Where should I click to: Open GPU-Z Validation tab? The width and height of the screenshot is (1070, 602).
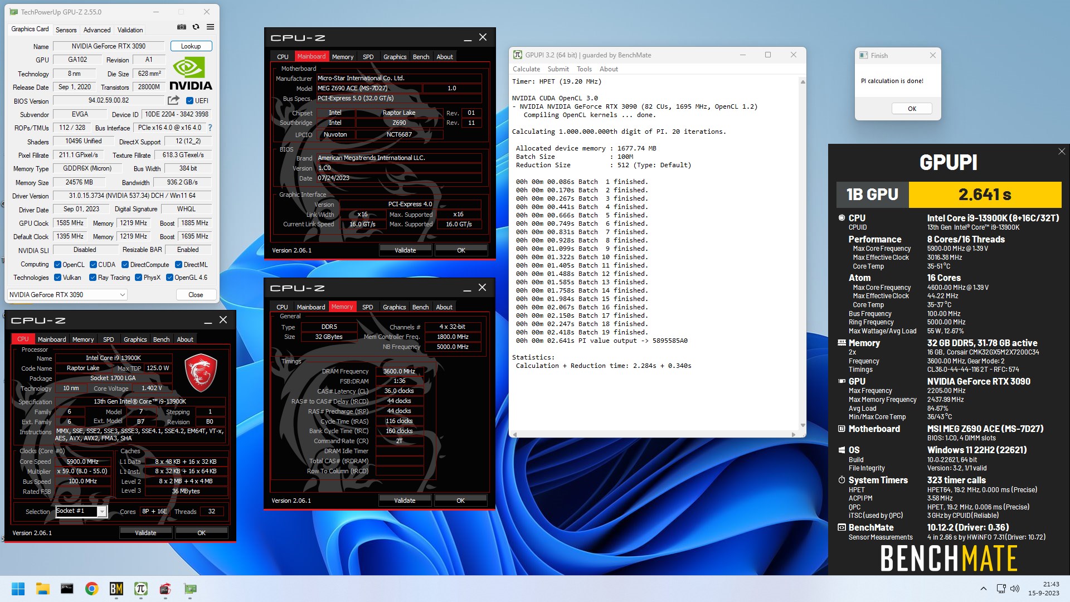coord(130,30)
